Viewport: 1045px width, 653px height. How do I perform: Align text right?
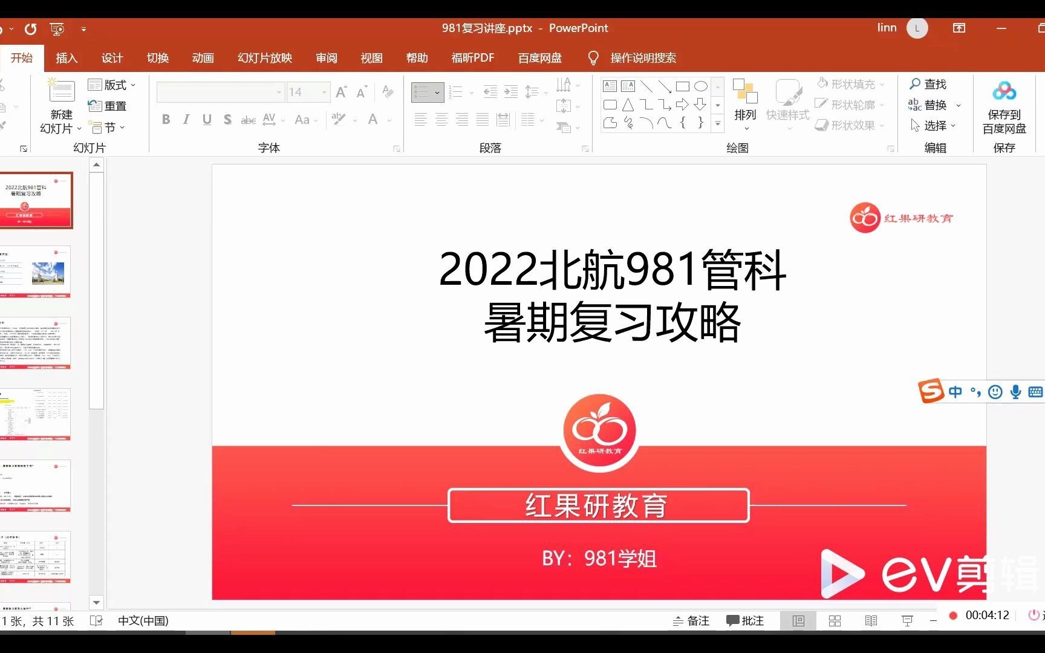click(462, 119)
